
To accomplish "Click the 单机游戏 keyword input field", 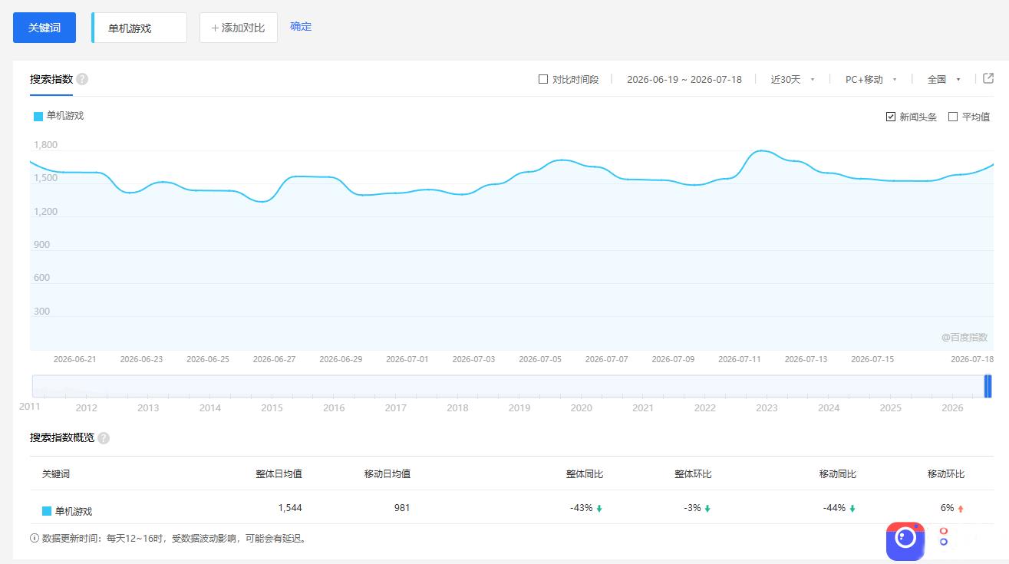I will point(139,28).
